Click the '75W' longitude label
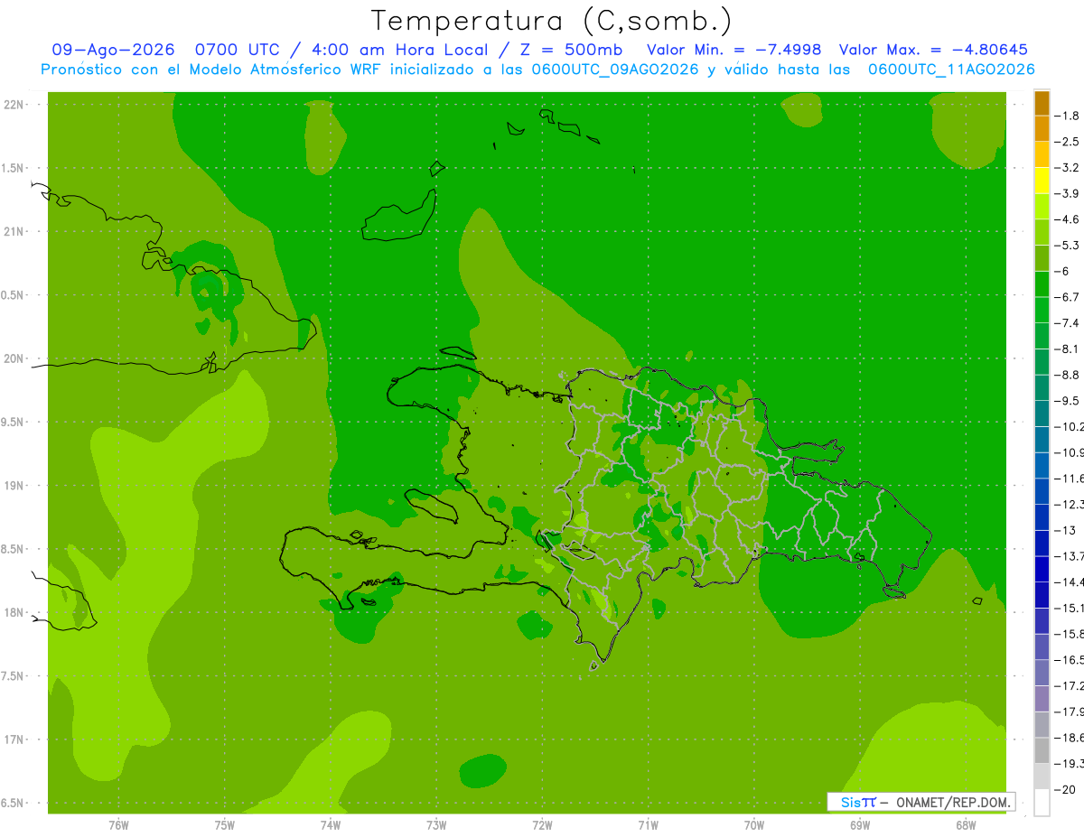Screen dimensions: 1084x837 click(x=225, y=825)
